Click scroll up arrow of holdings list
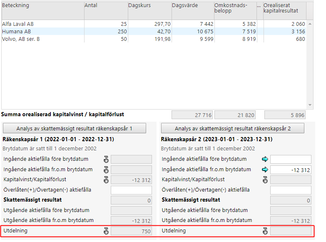 tap(310, 24)
